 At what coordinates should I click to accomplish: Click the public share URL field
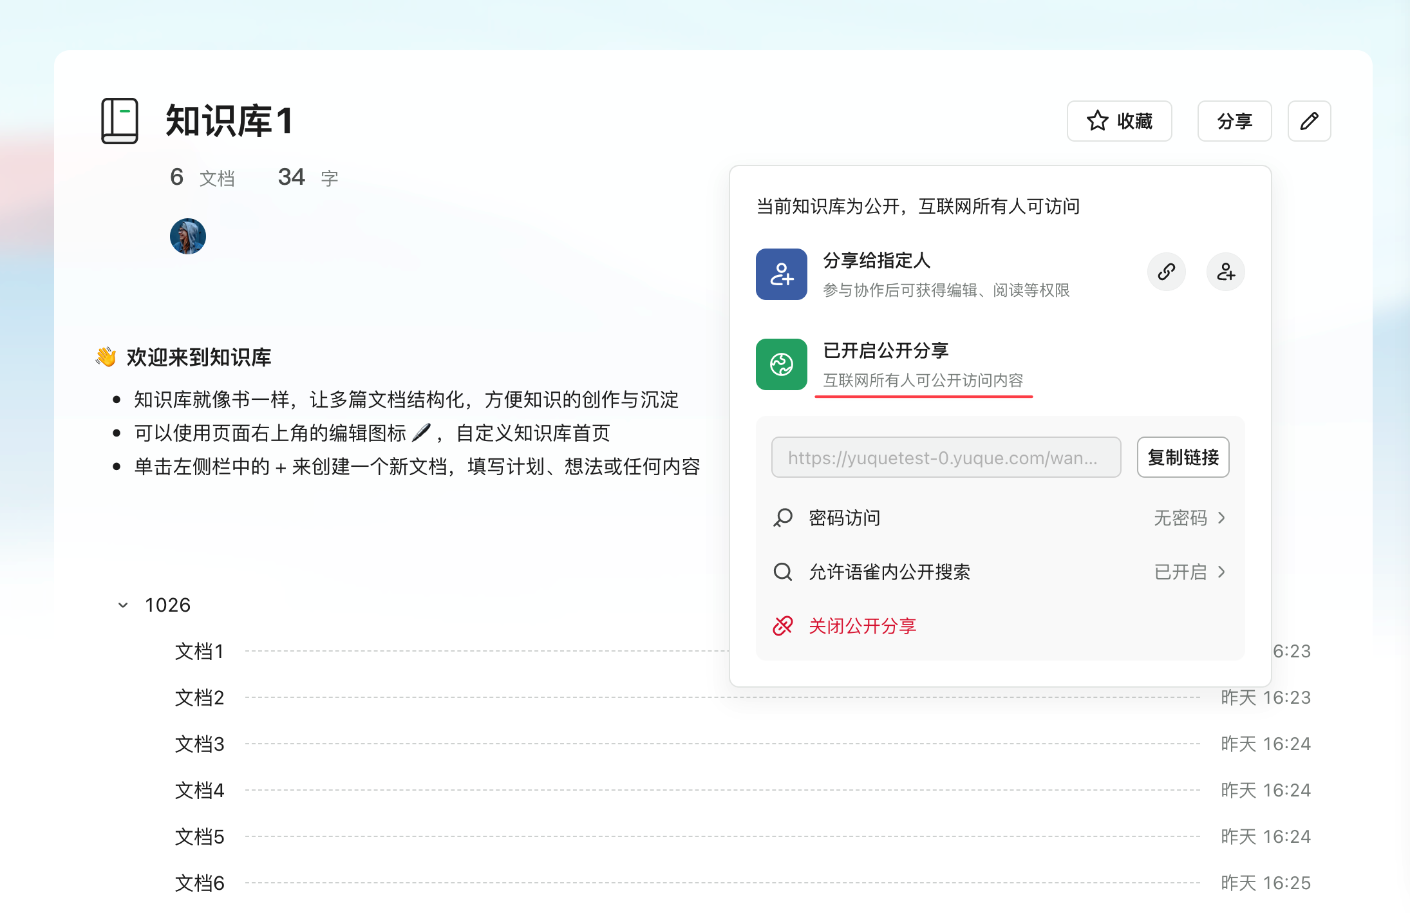pos(945,458)
